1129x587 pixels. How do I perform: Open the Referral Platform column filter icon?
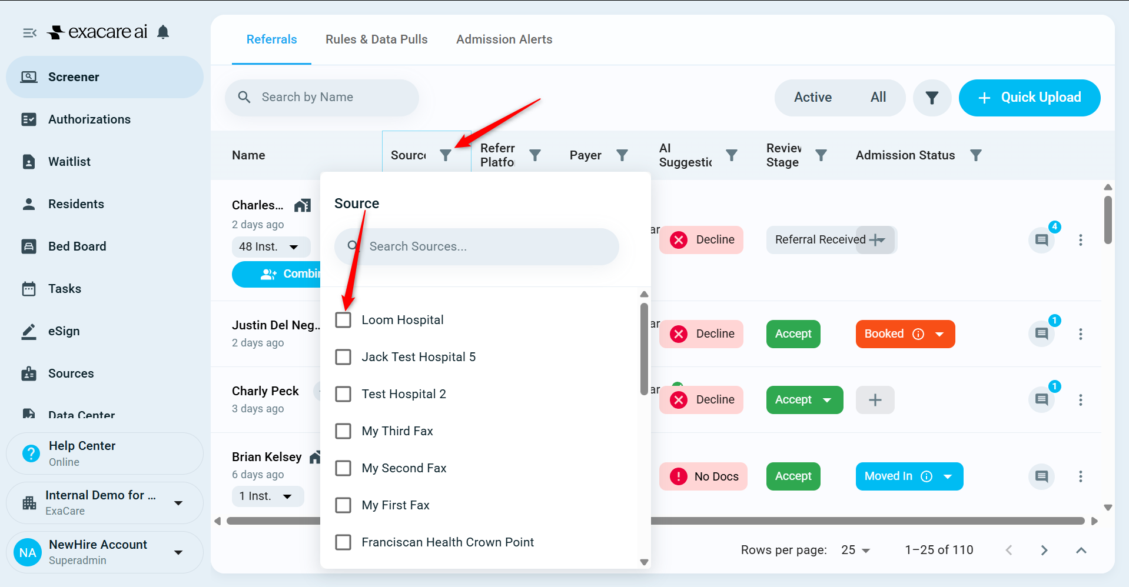coord(535,155)
